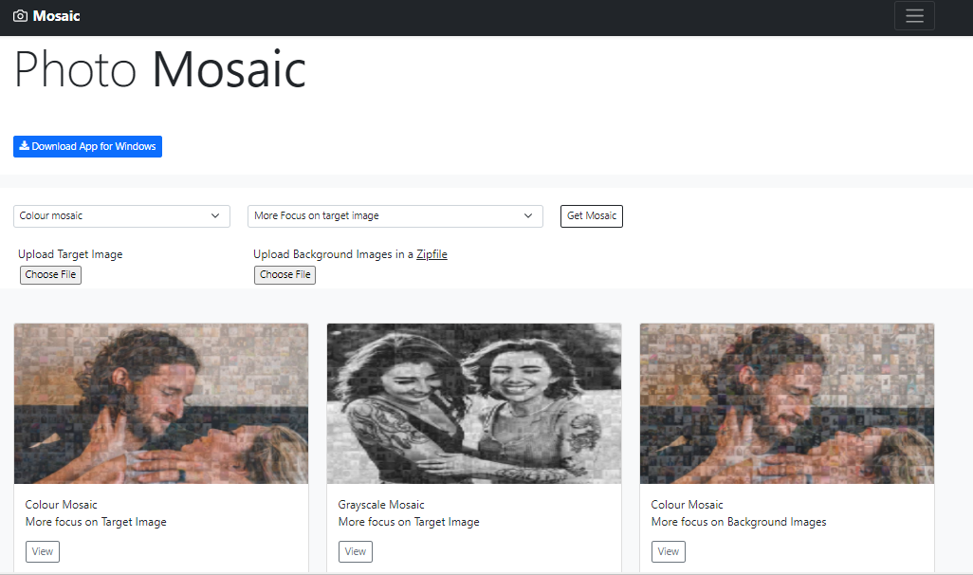Screen dimensions: 973x575
Task: Open the Grayscale Mosaic thumbnail image
Action: (x=474, y=403)
